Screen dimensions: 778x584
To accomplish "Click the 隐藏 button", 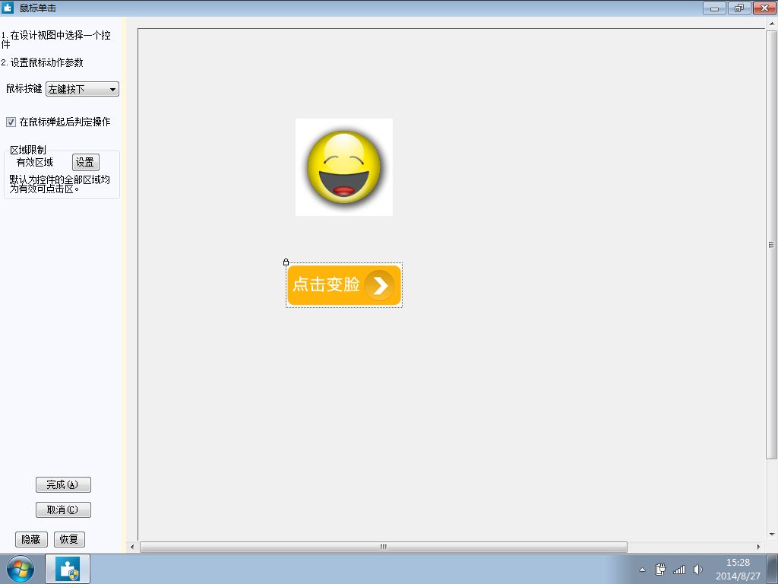I will click(31, 539).
